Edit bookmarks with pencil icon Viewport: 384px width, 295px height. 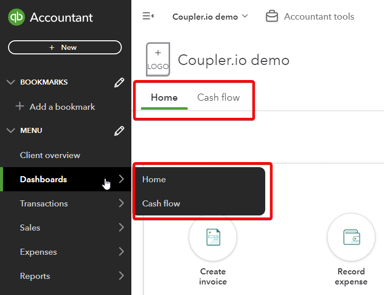click(x=119, y=83)
